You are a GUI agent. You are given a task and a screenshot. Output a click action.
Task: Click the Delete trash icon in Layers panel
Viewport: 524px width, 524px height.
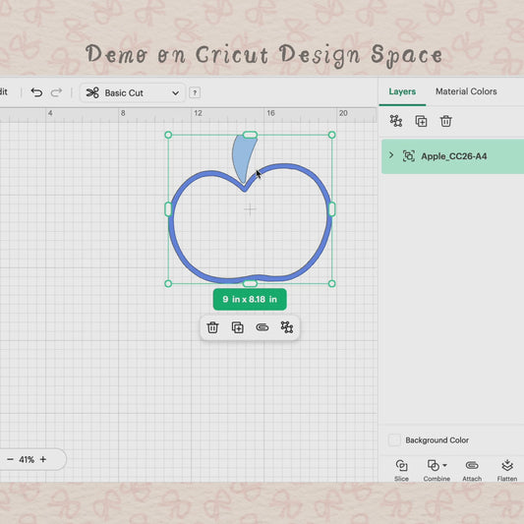point(445,121)
